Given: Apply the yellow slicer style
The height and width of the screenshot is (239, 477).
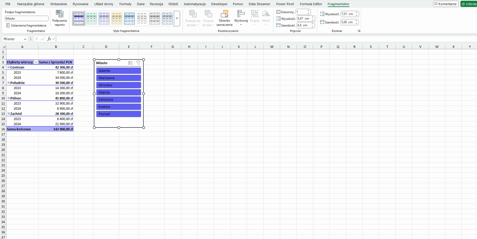Looking at the screenshot, I should click(x=117, y=19).
